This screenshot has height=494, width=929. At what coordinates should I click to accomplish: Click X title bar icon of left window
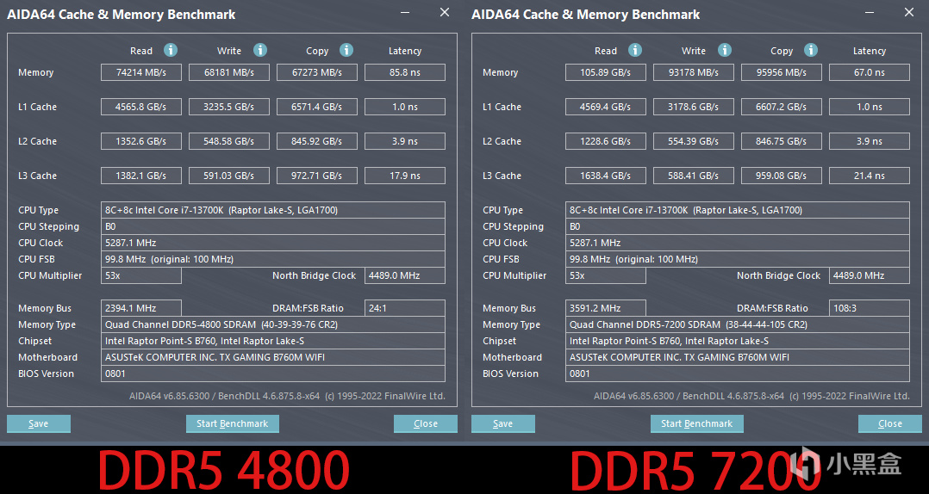coord(445,12)
